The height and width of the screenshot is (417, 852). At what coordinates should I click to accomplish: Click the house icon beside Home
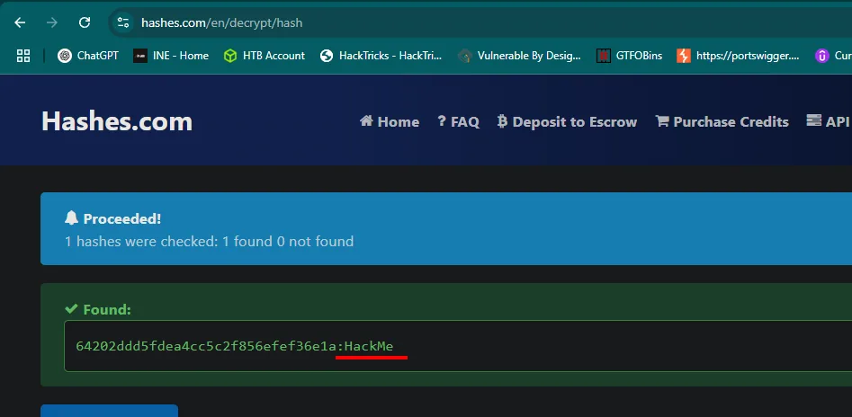click(x=366, y=120)
